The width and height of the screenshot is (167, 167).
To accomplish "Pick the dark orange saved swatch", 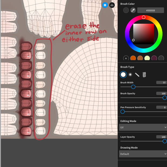I will (133, 58).
